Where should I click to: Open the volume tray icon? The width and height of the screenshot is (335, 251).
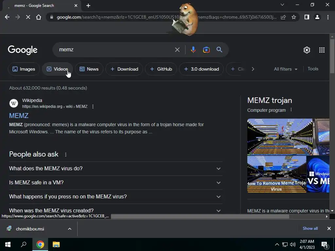(293, 244)
